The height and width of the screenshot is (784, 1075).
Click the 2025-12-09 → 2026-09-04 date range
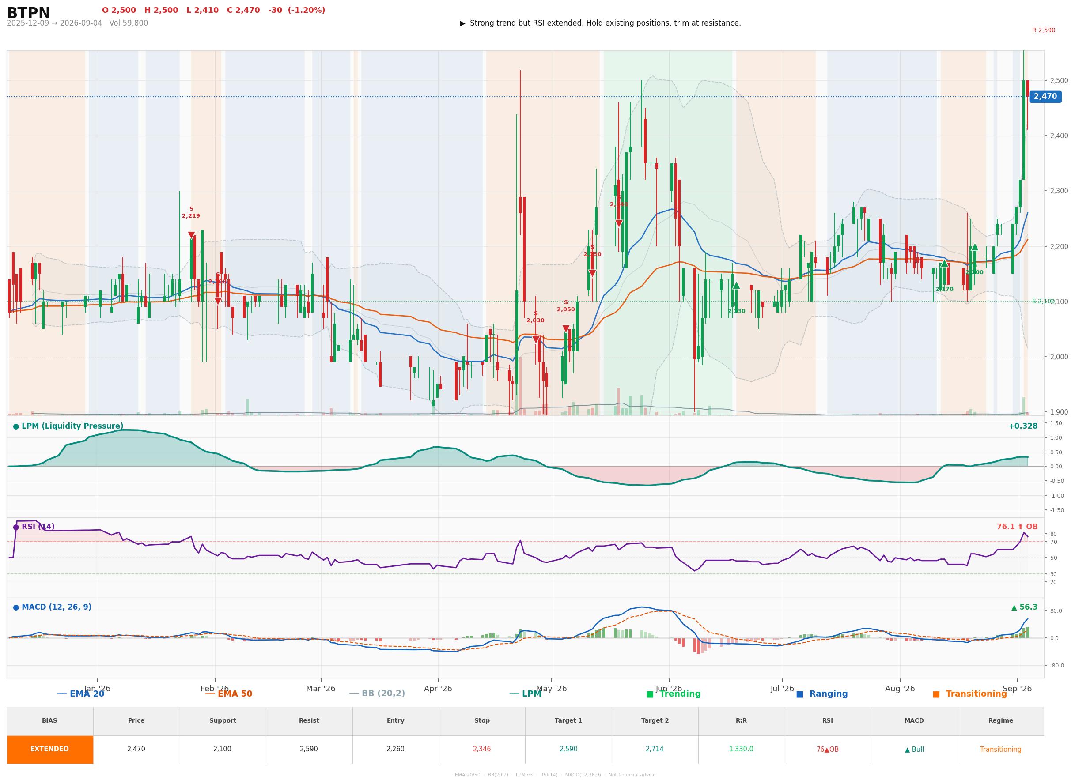(54, 23)
